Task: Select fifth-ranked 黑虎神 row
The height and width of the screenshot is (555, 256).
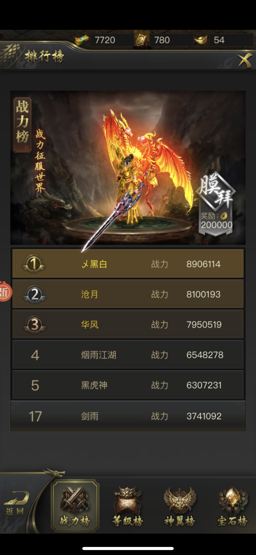Action: click(x=128, y=385)
